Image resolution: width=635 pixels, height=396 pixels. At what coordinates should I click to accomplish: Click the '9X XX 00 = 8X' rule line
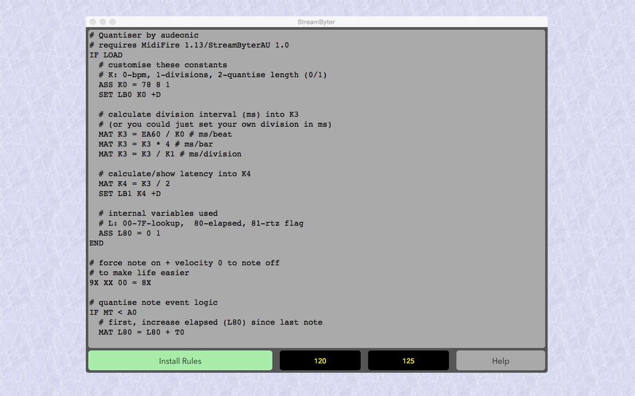coord(120,283)
